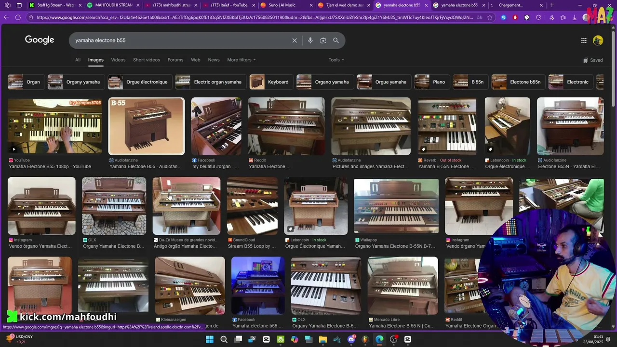Open the Windows Start menu
Screen dimensions: 617x347
click(x=210, y=339)
